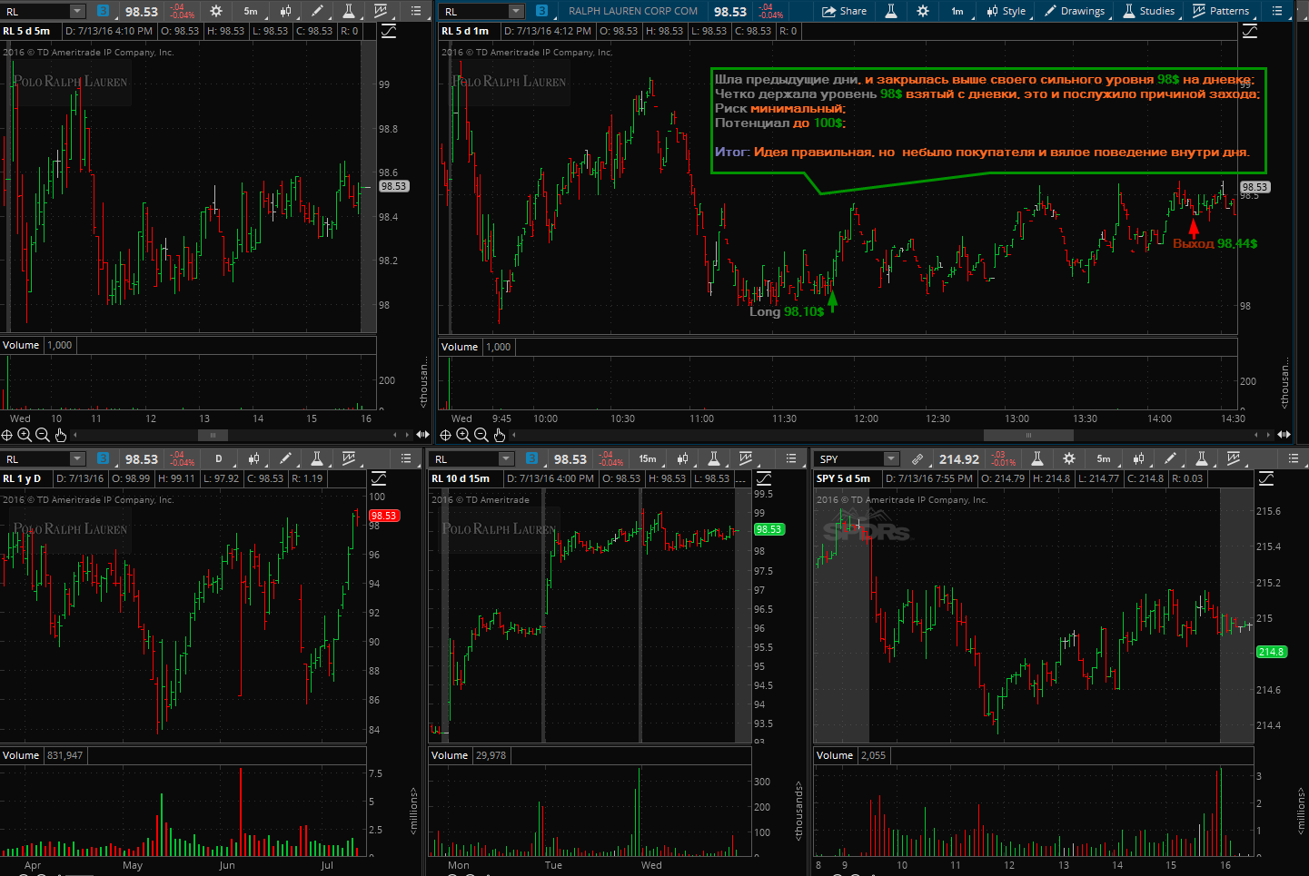Change 5m timeframe in top-left RL panel
This screenshot has width=1309, height=876.
[x=251, y=11]
